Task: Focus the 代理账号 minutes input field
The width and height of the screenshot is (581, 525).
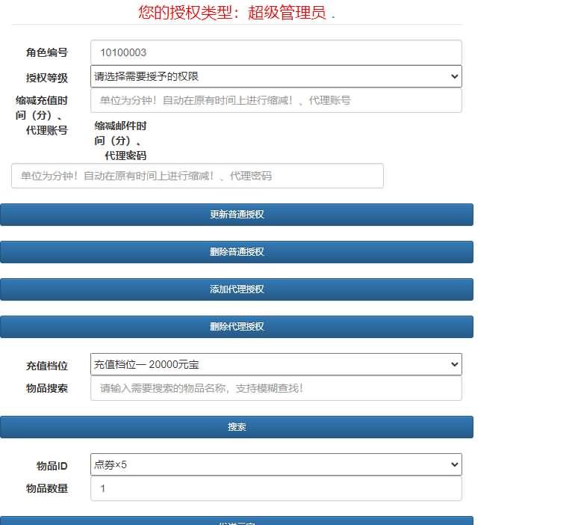Action: pyautogui.click(x=276, y=100)
